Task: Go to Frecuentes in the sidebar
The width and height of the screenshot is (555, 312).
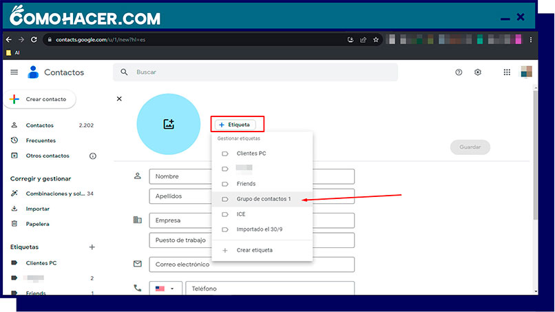Action: tap(40, 141)
